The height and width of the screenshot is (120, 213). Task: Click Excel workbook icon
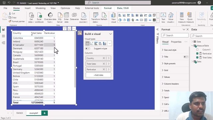pos(39,18)
